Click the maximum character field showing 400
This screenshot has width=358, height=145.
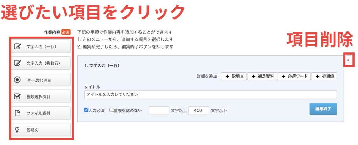pyautogui.click(x=199, y=110)
